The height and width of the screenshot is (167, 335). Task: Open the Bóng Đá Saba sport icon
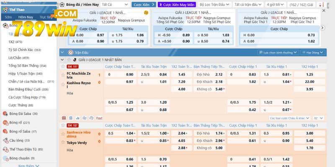[5, 114]
